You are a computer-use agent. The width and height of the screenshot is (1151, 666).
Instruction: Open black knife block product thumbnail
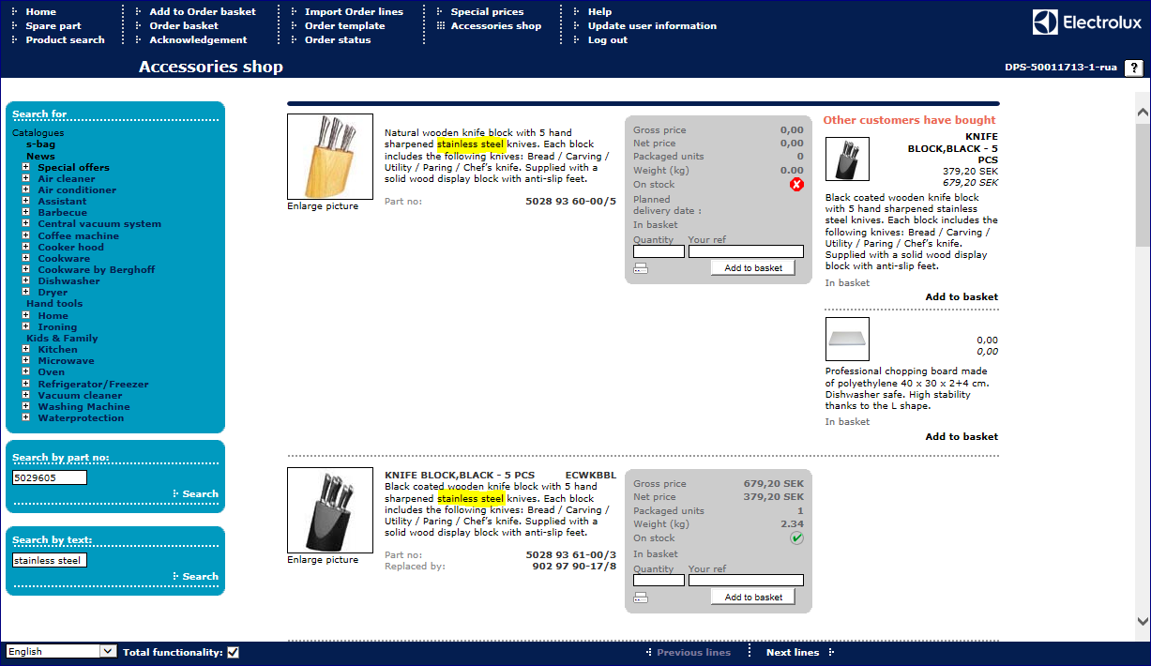point(330,510)
